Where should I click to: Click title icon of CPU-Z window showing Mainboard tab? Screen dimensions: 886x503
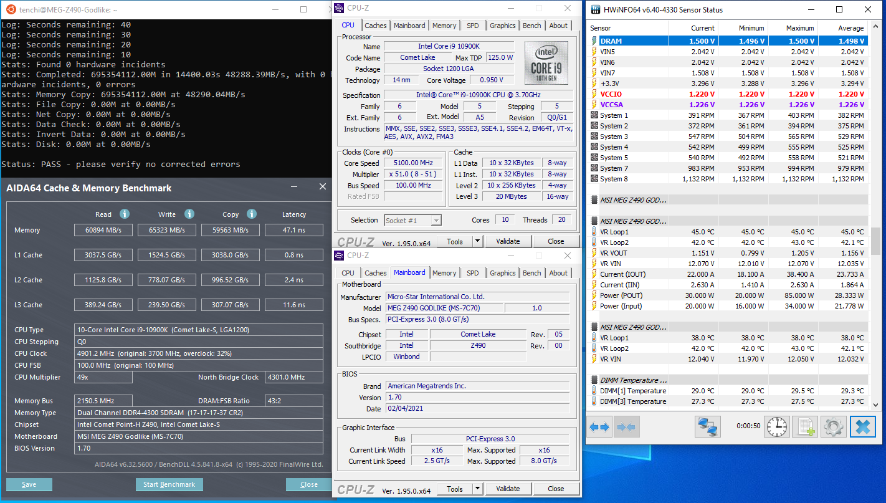(x=339, y=256)
